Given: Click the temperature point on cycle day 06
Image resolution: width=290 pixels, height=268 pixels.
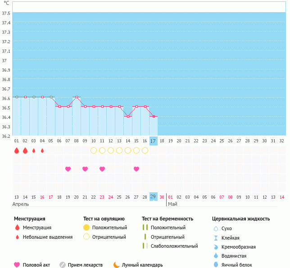Looking at the screenshot, I should pos(59,107).
